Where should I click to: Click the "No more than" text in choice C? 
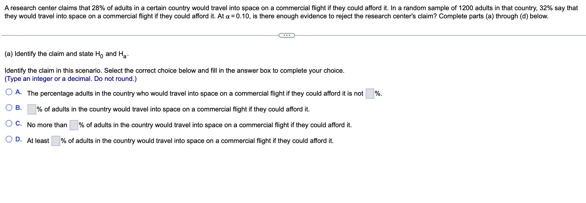(x=47, y=125)
